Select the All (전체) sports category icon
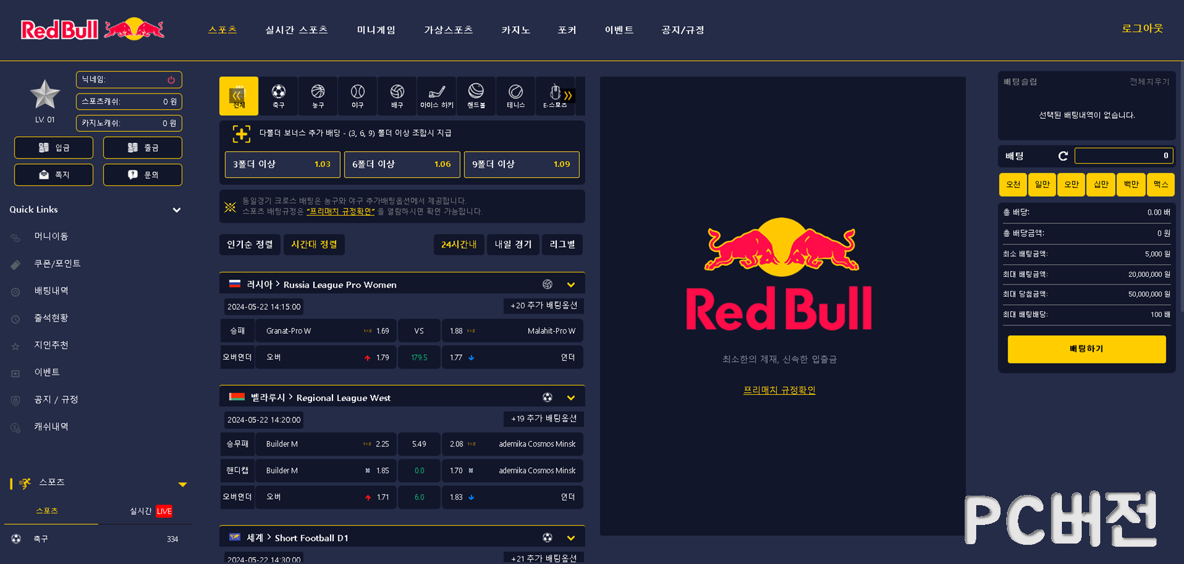 [x=238, y=96]
